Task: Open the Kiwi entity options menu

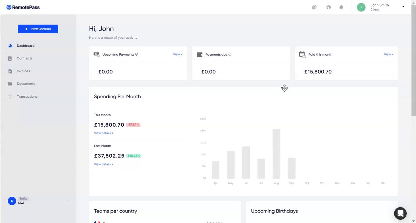Action: pos(68,201)
